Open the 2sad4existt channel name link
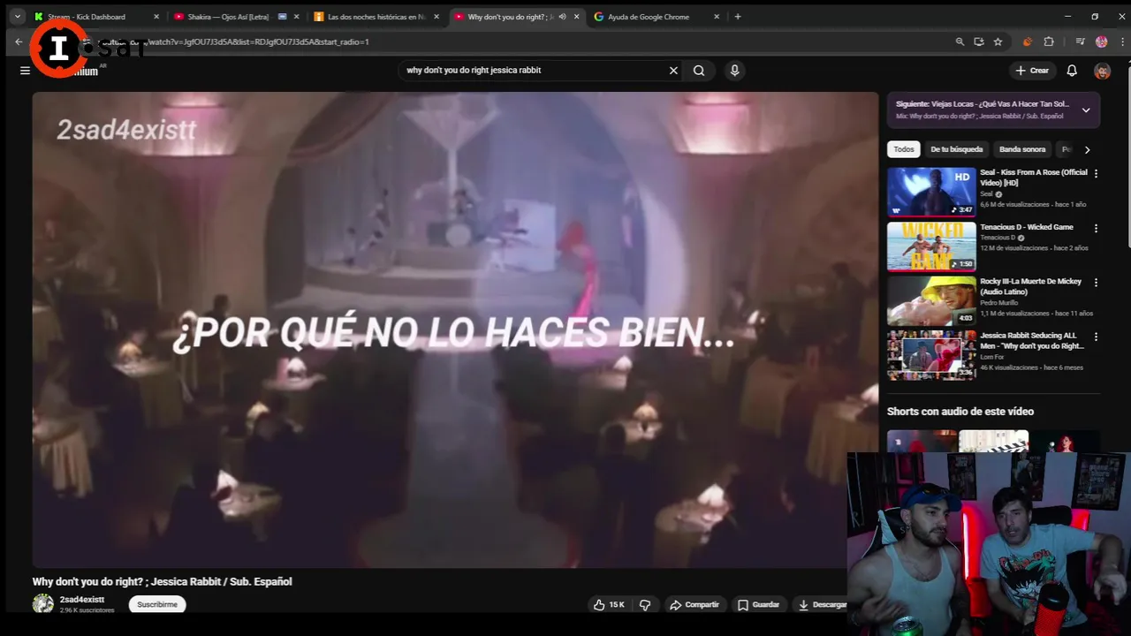Viewport: 1131px width, 636px height. tap(82, 600)
